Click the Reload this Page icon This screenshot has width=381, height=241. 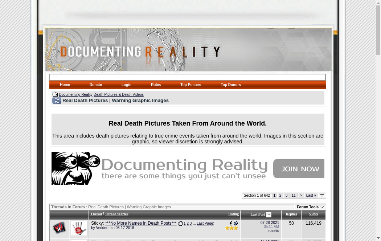[x=57, y=101]
